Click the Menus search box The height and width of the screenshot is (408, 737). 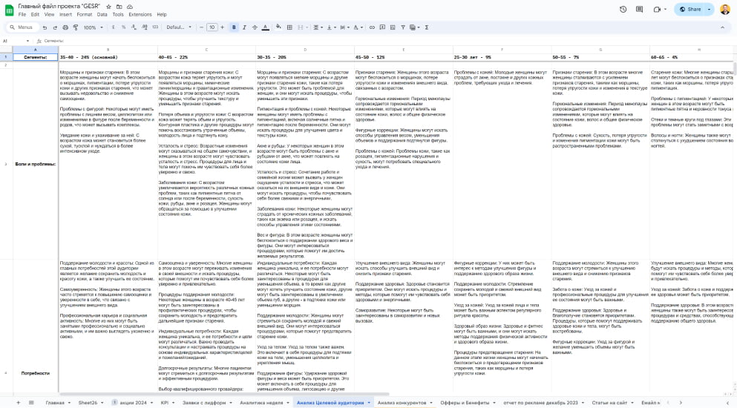[x=22, y=27]
